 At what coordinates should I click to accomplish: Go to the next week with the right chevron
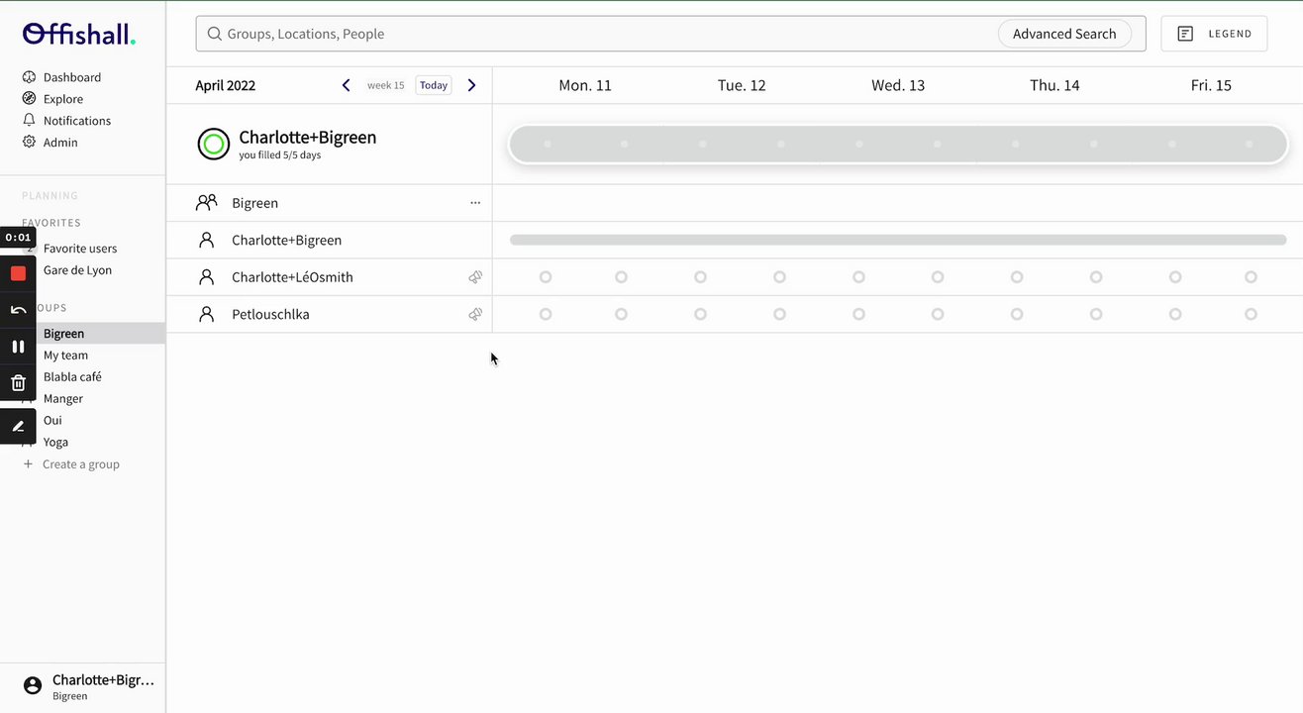[471, 85]
